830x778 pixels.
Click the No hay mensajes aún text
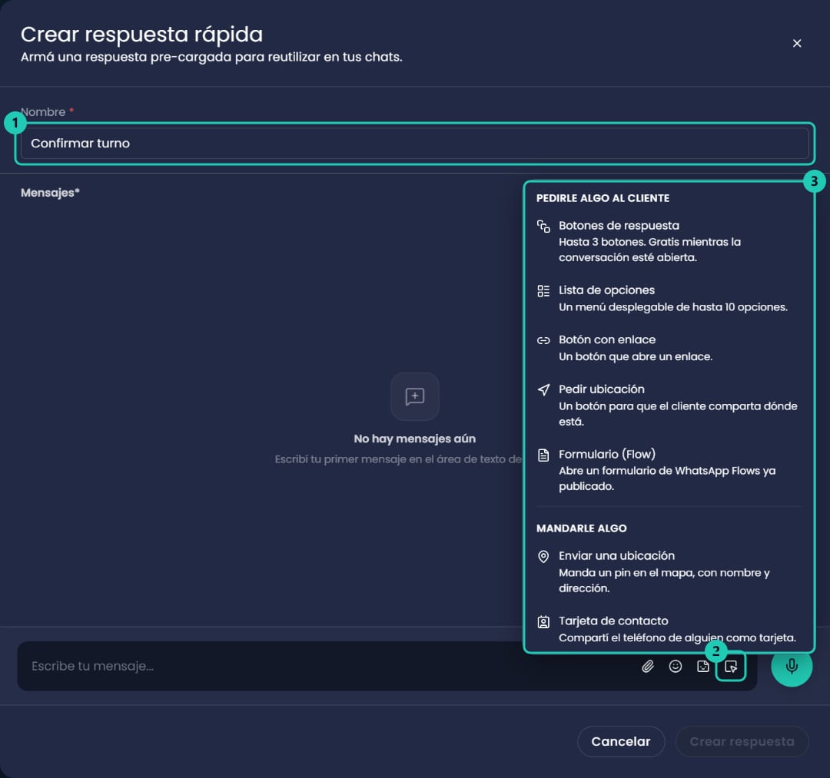[414, 439]
